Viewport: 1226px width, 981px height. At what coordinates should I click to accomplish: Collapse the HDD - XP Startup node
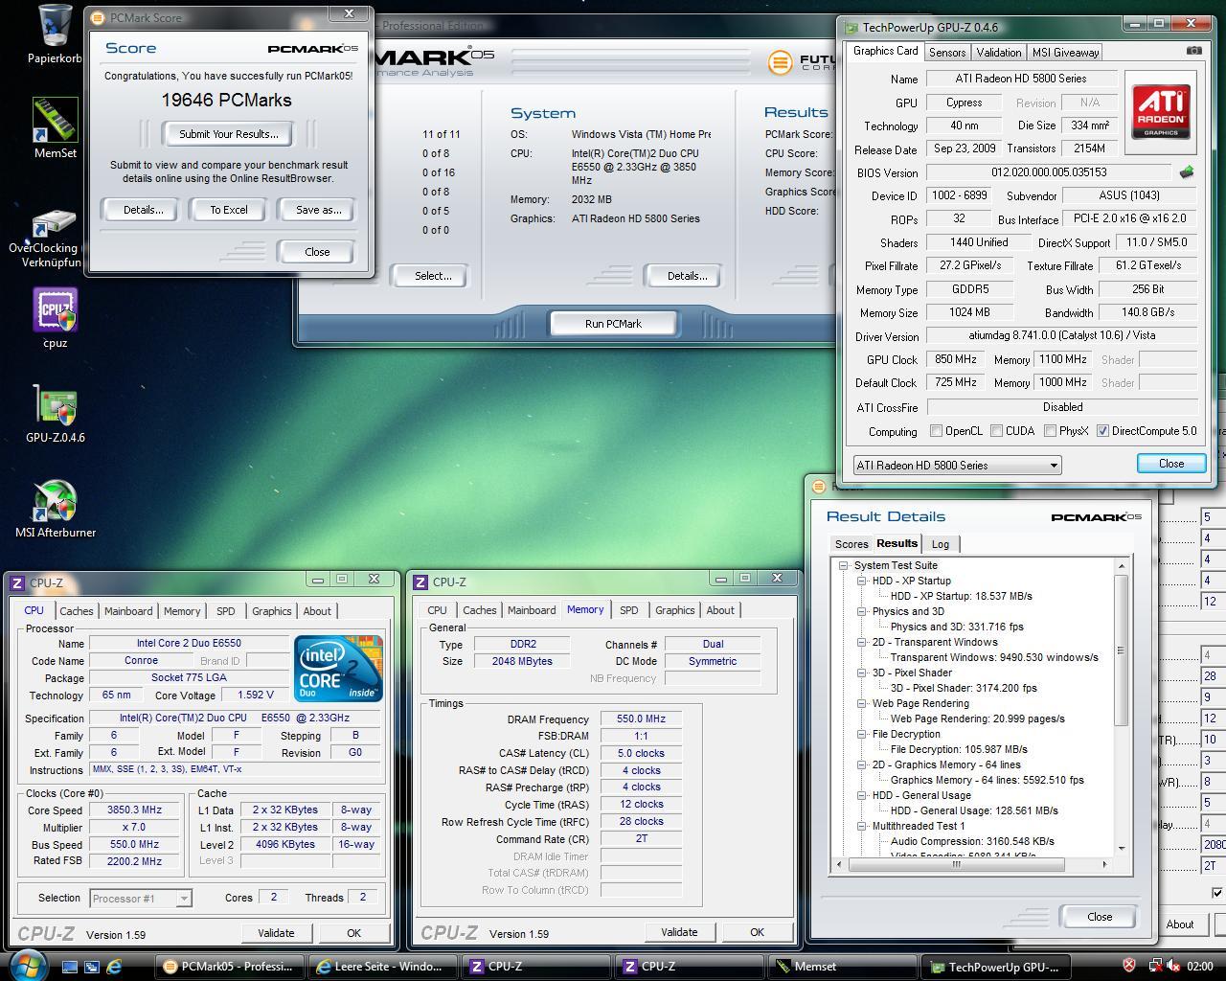[x=862, y=581]
